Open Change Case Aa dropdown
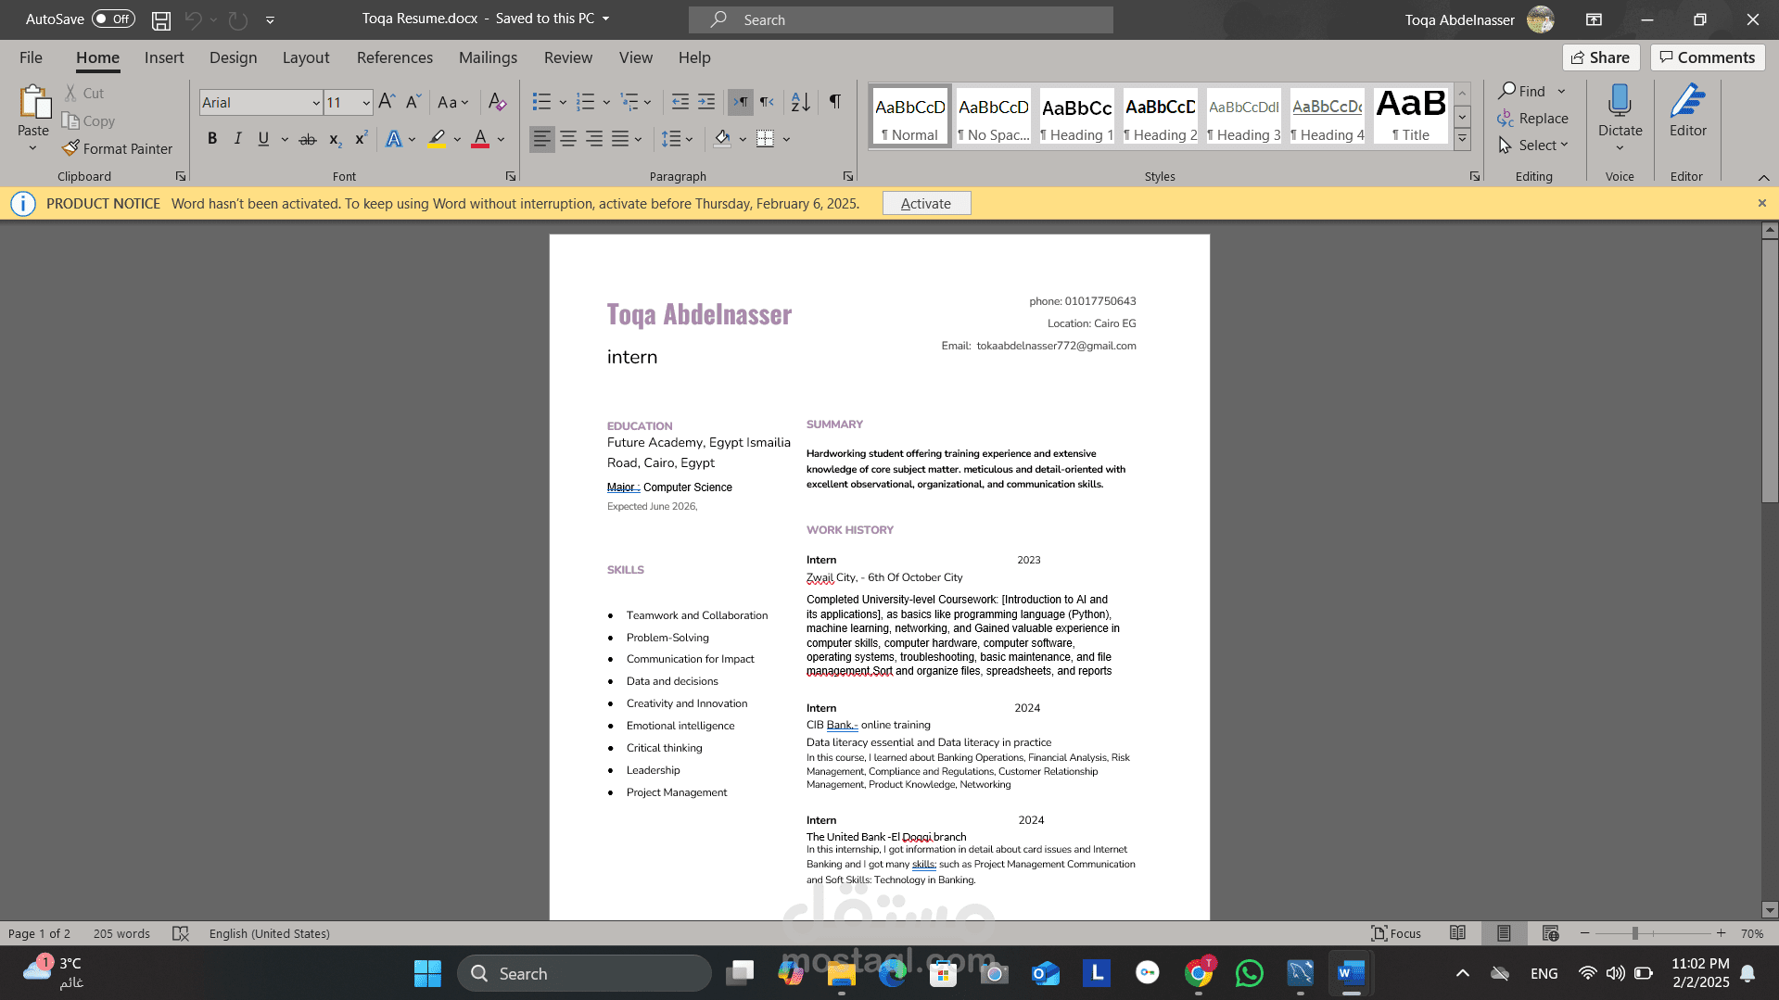Image resolution: width=1779 pixels, height=1000 pixels. click(x=452, y=102)
